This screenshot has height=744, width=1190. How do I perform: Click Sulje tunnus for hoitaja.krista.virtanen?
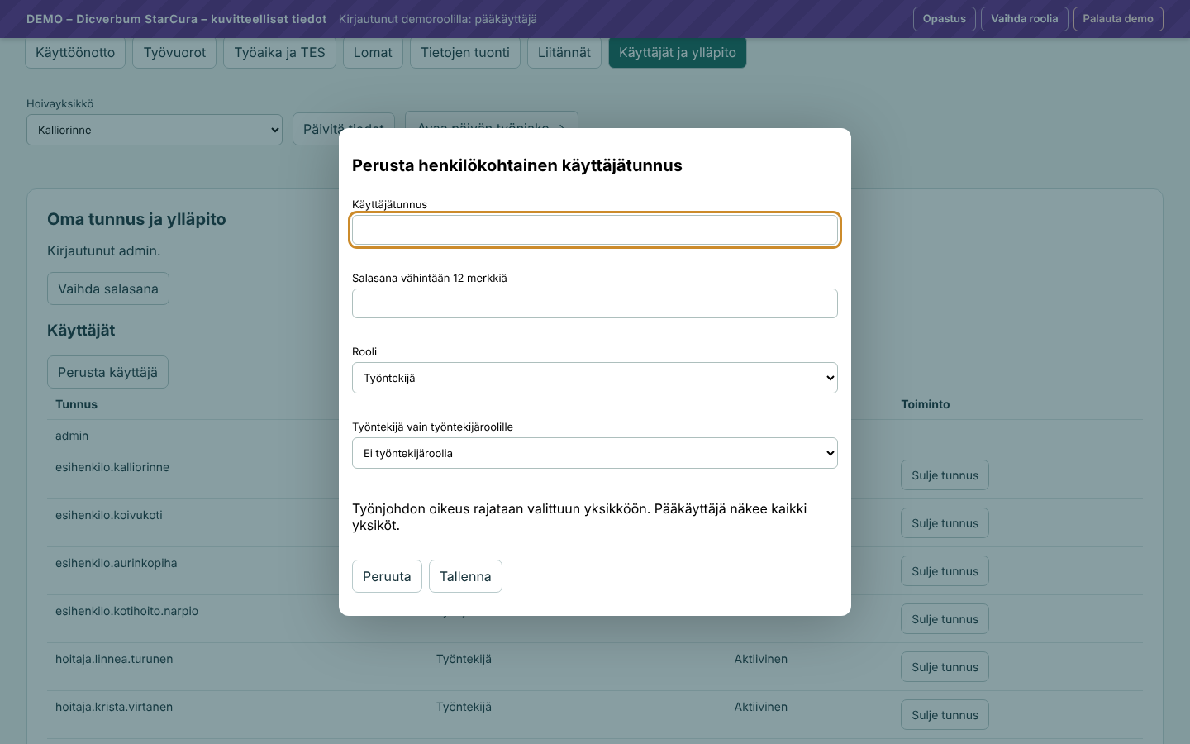(x=945, y=715)
